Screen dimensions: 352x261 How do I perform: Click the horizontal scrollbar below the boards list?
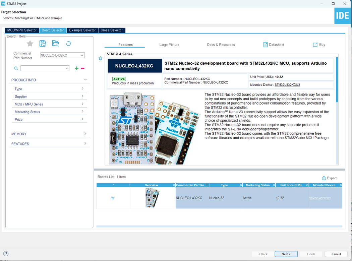(x=219, y=226)
